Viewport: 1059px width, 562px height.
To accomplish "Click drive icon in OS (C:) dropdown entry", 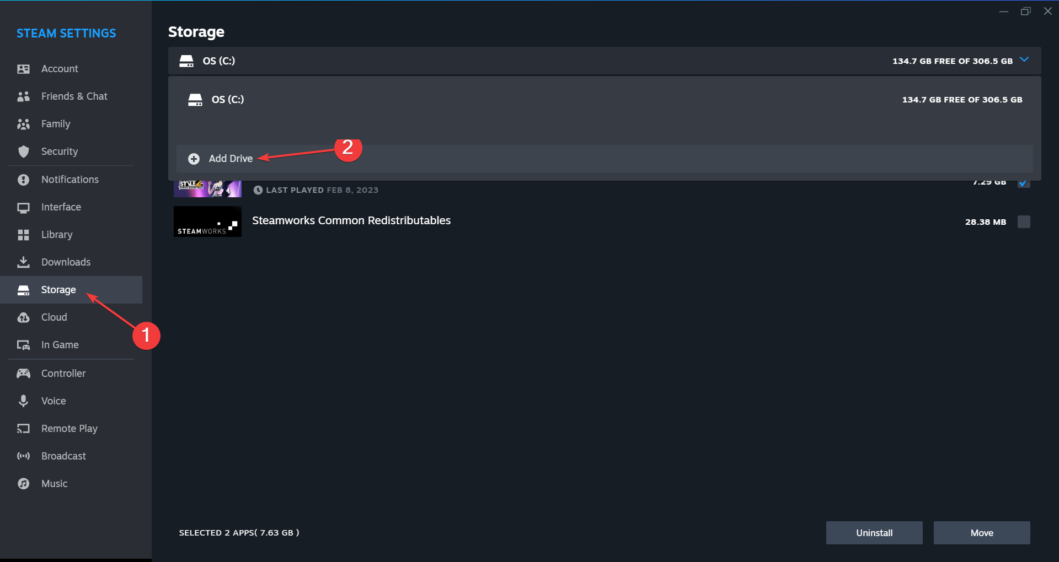I will [195, 100].
